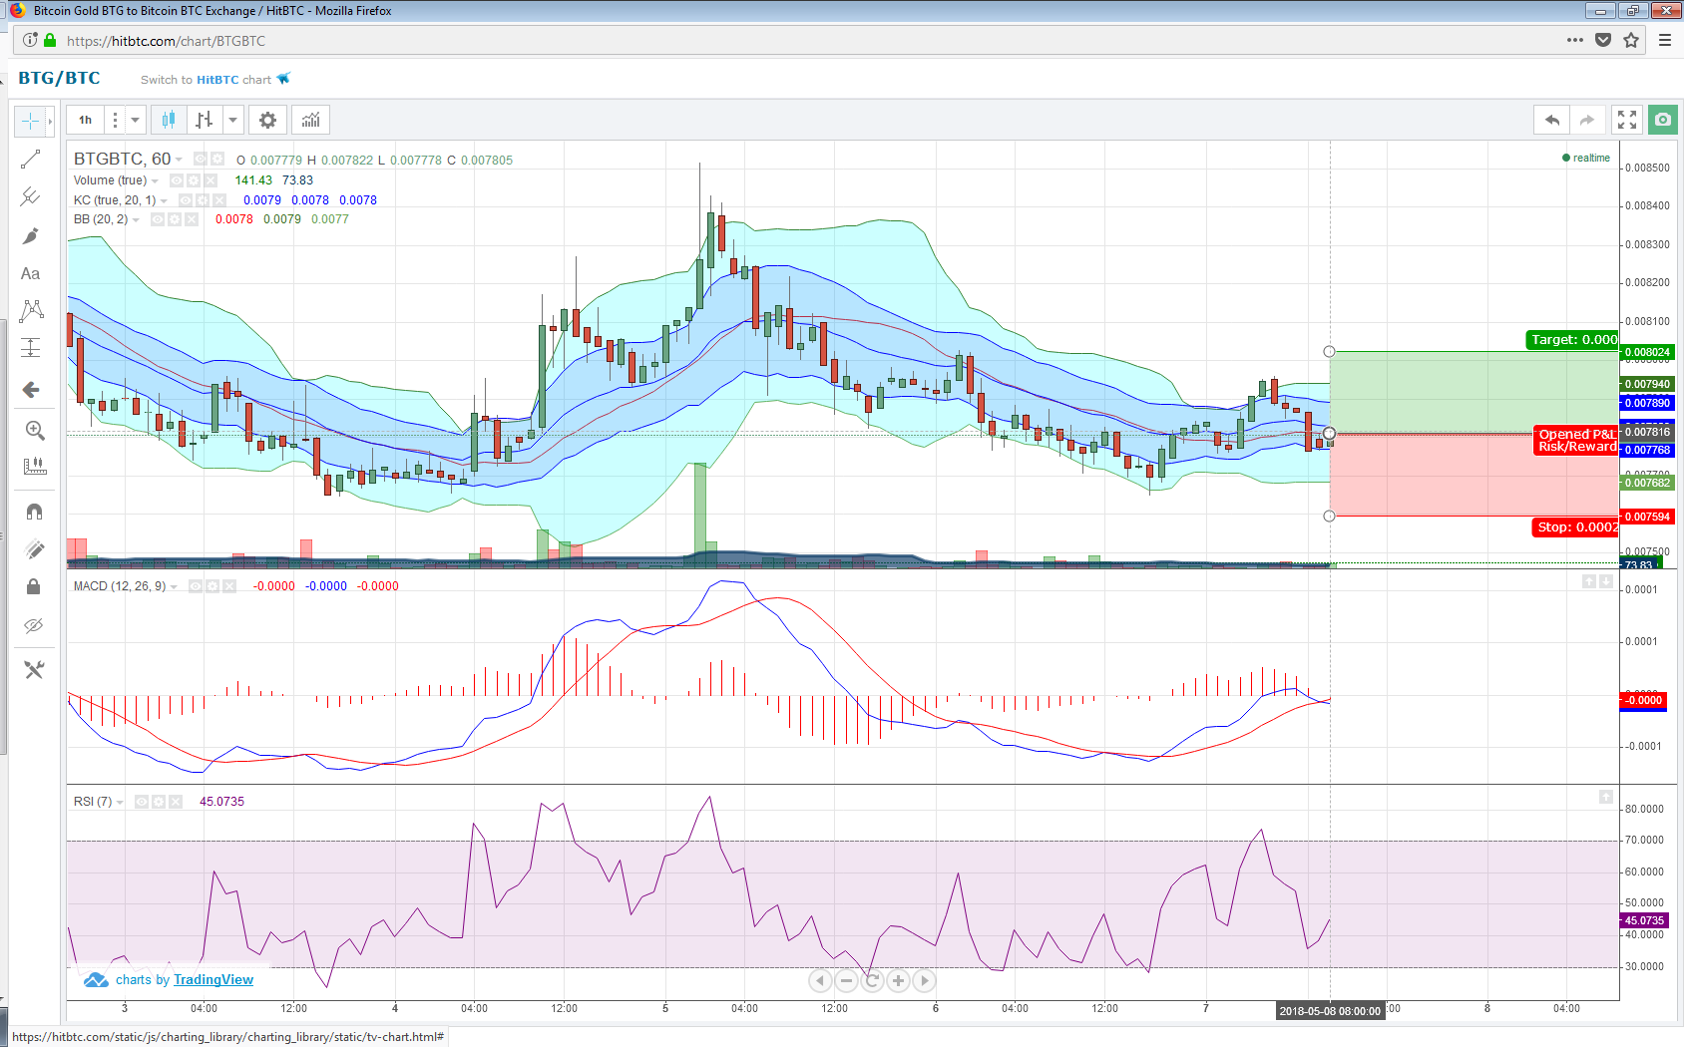Open KC indicator settings gear
The image size is (1684, 1047).
(203, 200)
